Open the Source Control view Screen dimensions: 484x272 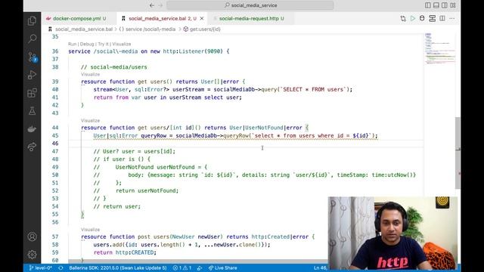click(x=32, y=57)
